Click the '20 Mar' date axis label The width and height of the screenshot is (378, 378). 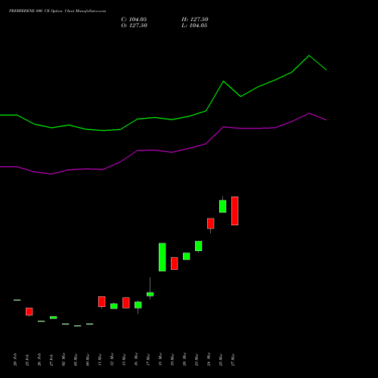pyautogui.click(x=184, y=359)
